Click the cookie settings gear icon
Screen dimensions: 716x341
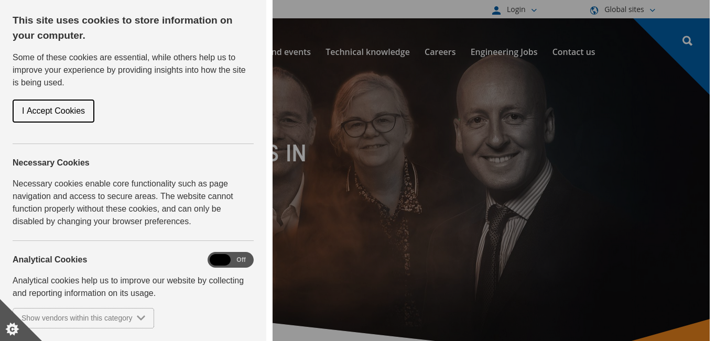pyautogui.click(x=12, y=329)
